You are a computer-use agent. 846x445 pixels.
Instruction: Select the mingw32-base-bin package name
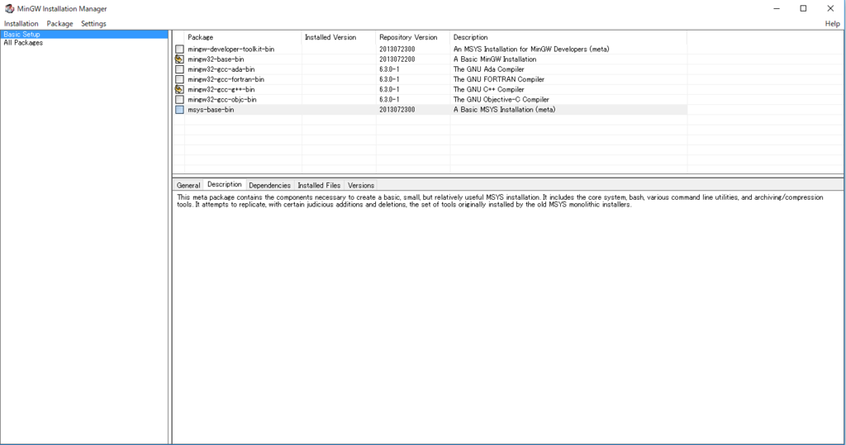coord(216,59)
